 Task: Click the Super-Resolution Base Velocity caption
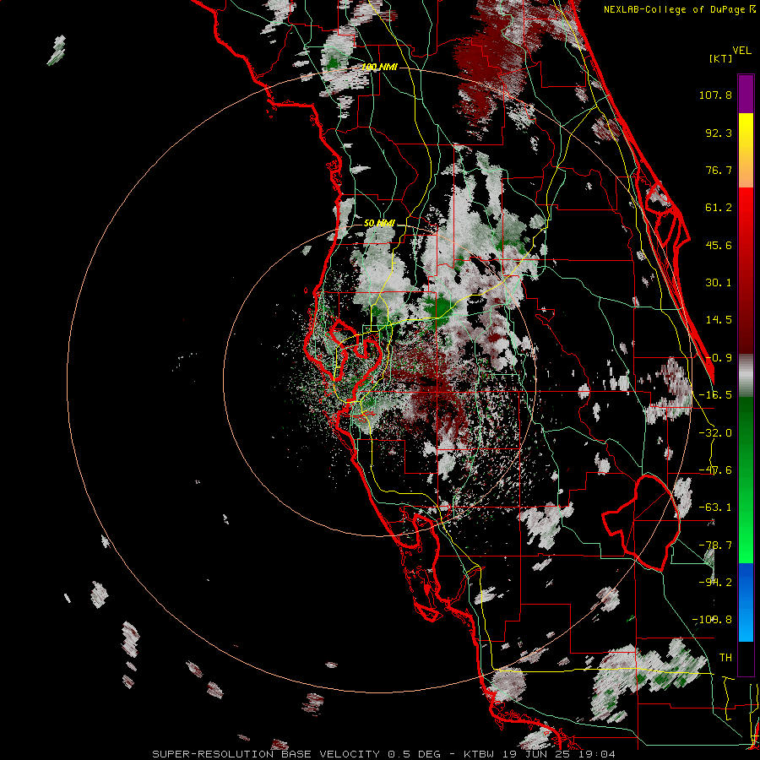pos(384,754)
